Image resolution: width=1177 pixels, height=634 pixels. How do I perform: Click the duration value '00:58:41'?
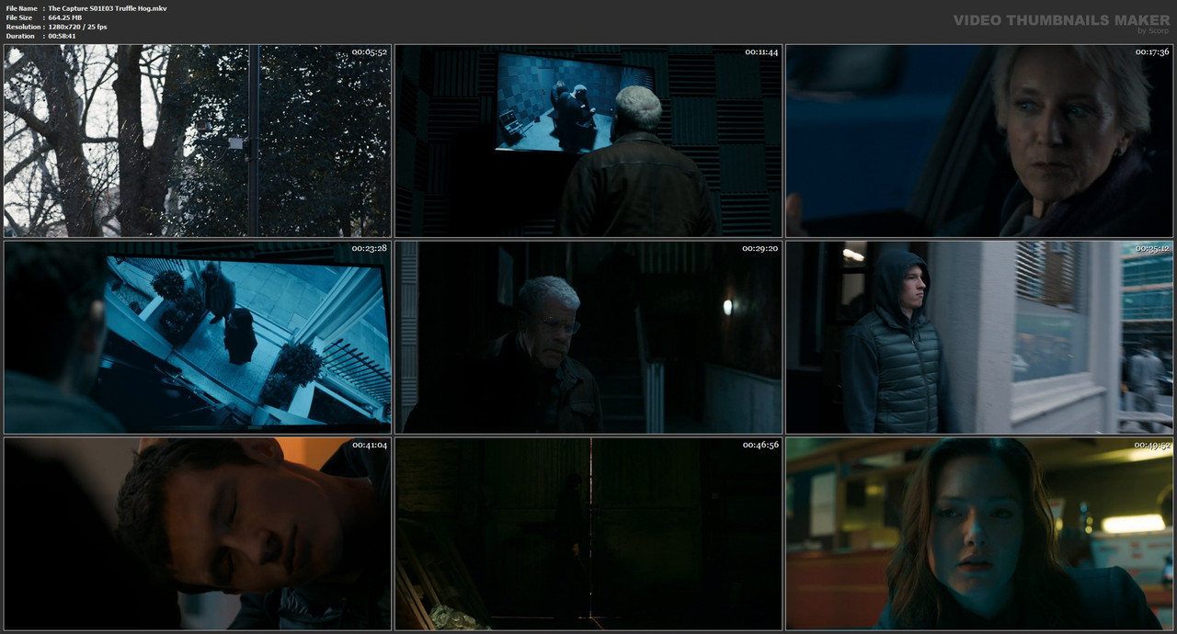coord(63,36)
